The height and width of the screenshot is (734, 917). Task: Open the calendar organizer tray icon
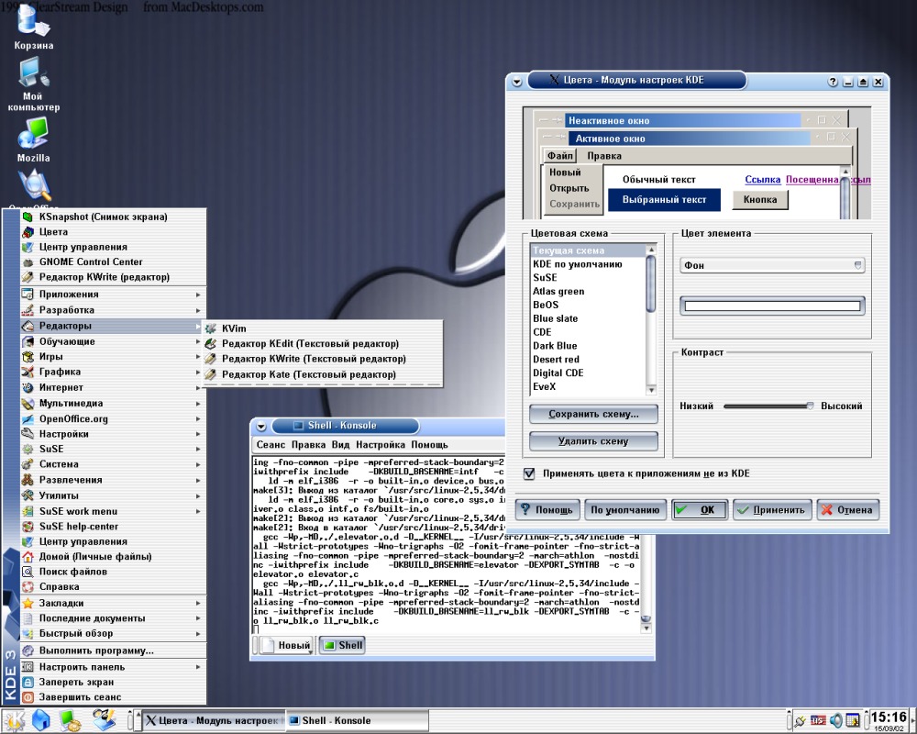[853, 720]
